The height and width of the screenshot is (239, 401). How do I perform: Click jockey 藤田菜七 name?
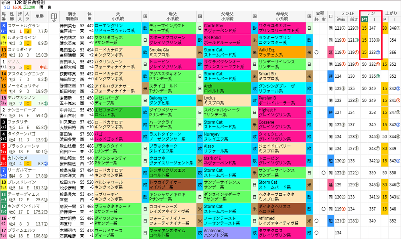coord(68,26)
